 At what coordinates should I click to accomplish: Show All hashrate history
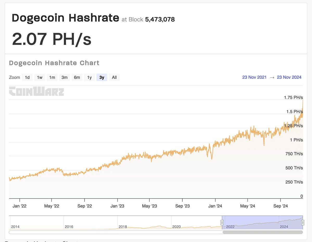tap(114, 77)
